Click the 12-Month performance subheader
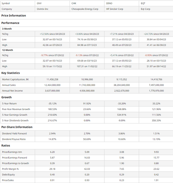The height and width of the screenshot is (183, 173). (x=8, y=50)
